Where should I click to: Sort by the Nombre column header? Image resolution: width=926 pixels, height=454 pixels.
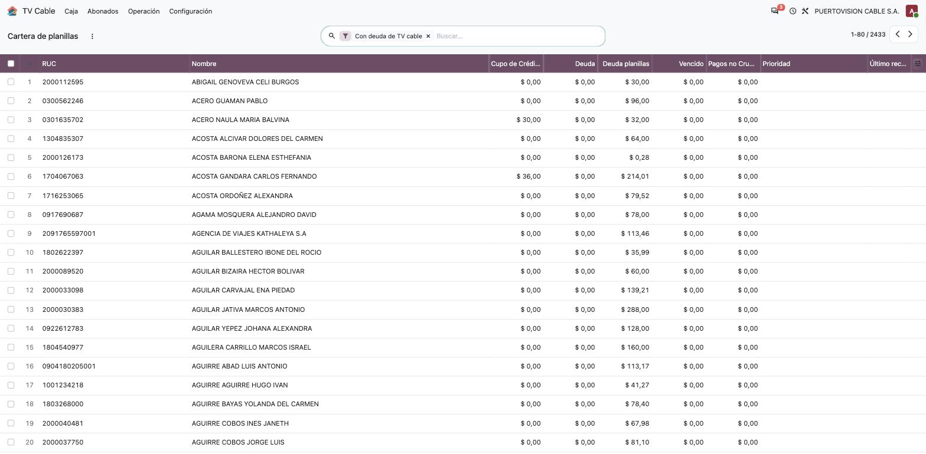coord(339,64)
